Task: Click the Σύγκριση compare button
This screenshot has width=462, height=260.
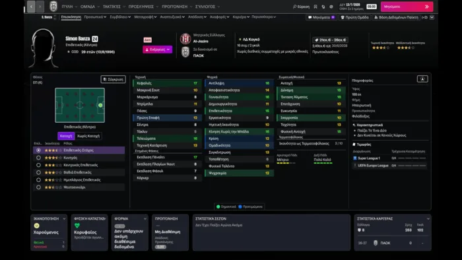Action: (113, 79)
